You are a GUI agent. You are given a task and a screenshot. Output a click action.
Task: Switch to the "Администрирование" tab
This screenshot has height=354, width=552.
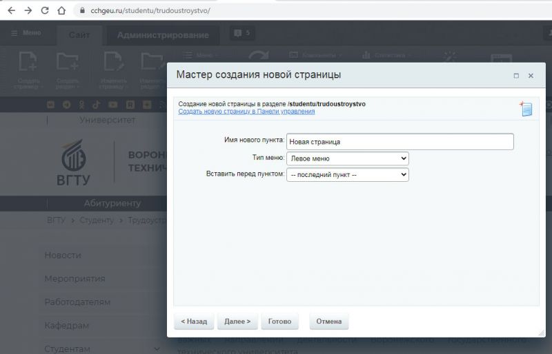click(x=163, y=35)
